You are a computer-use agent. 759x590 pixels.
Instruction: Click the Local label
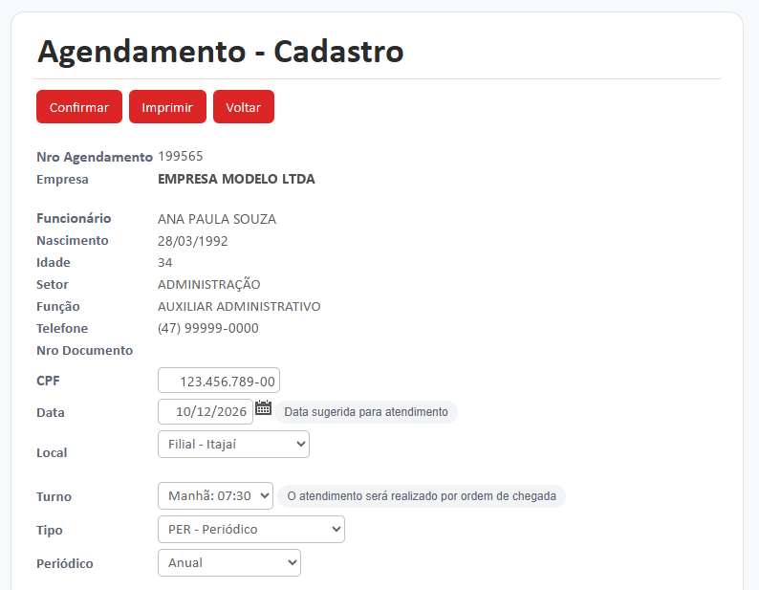(x=52, y=452)
